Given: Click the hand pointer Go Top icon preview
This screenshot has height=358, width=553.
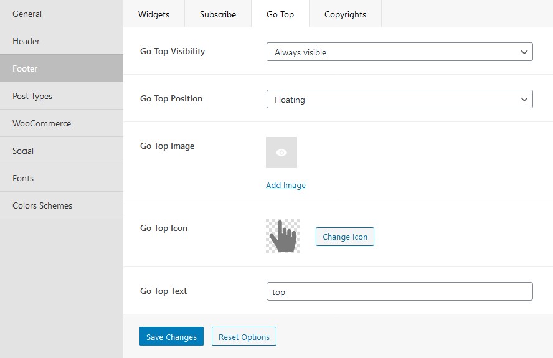Looking at the screenshot, I should 283,236.
